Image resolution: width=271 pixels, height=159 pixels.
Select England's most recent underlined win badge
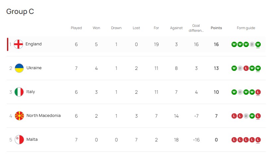pyautogui.click(x=258, y=44)
